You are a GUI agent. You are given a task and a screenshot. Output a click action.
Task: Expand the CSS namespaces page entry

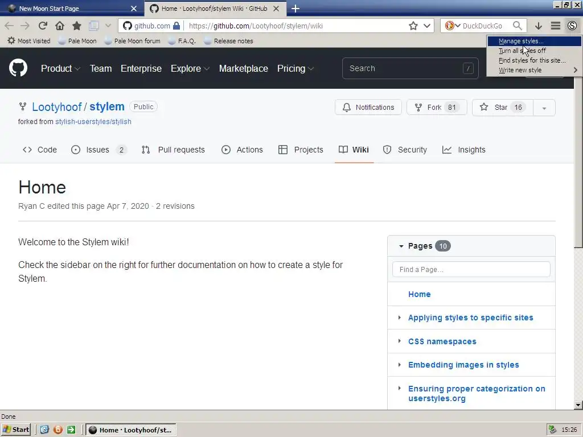tap(399, 341)
